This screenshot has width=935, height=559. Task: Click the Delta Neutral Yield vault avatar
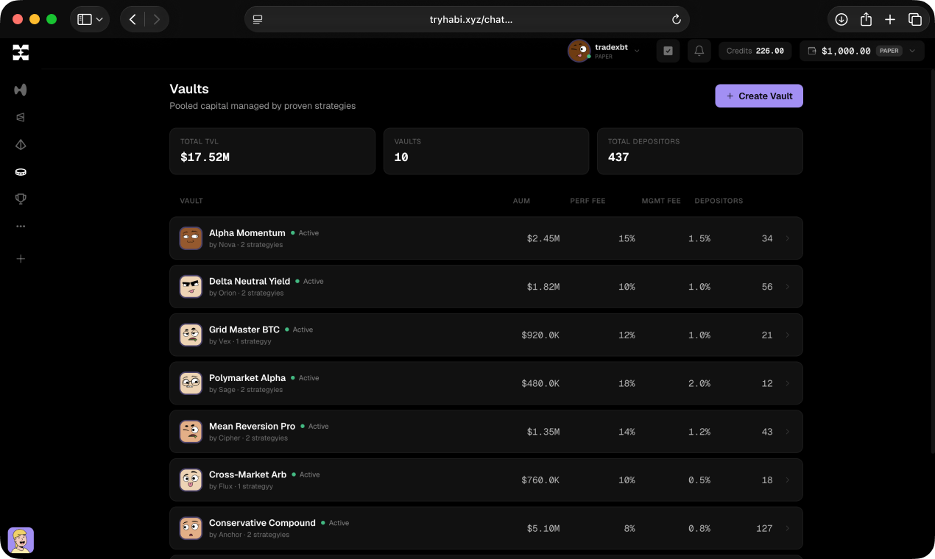pyautogui.click(x=191, y=287)
